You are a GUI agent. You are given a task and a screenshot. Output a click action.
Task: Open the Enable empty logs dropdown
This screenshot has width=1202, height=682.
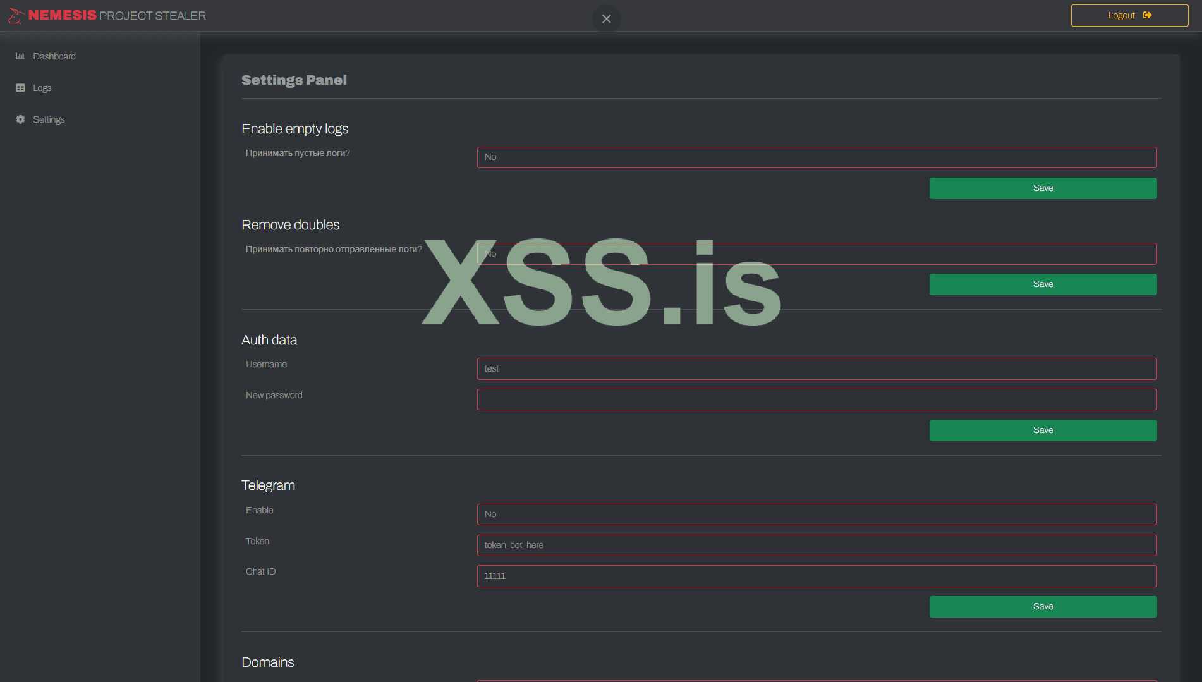(x=817, y=157)
